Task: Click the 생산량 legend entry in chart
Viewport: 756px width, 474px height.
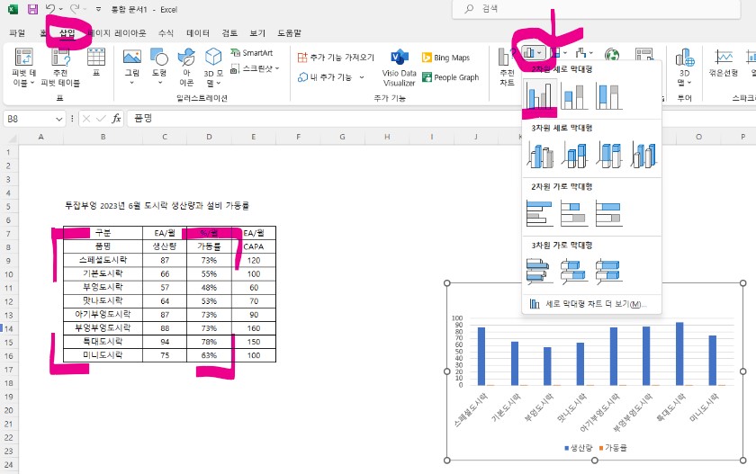Action: (x=578, y=448)
